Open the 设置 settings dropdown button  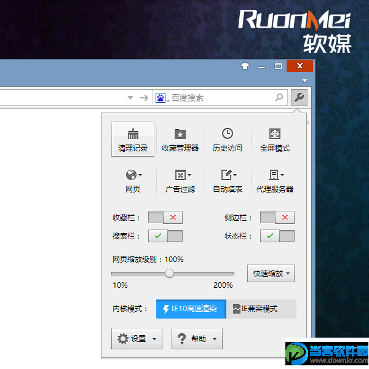click(x=137, y=339)
